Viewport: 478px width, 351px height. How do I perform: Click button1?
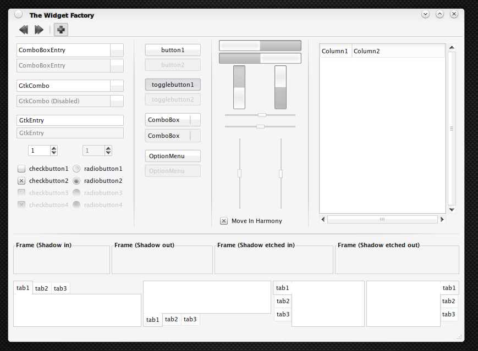click(173, 50)
